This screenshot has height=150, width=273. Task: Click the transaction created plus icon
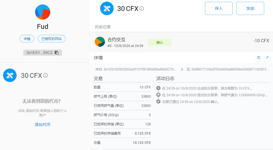coord(158,88)
